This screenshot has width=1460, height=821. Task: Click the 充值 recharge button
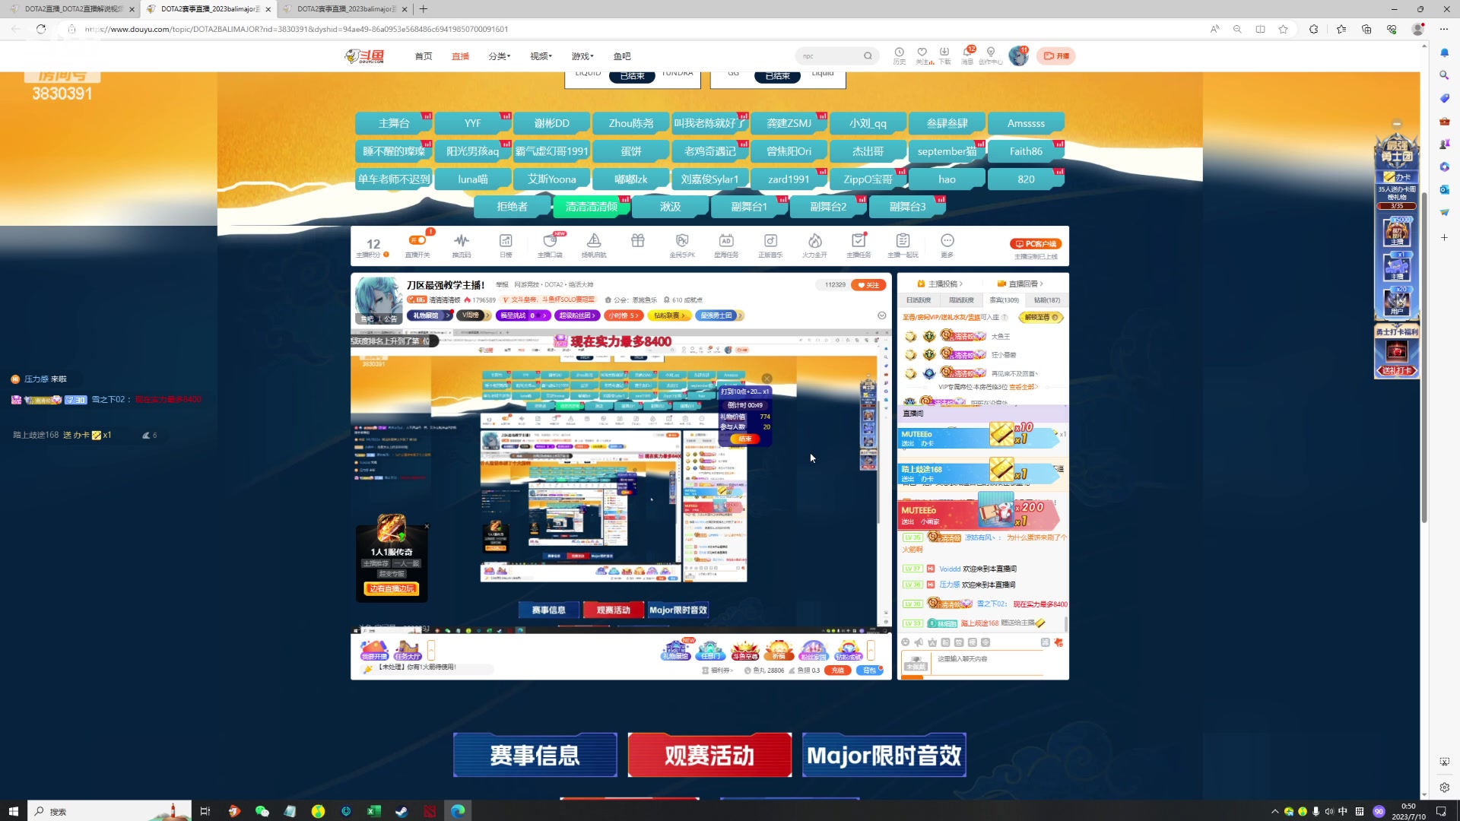837,670
